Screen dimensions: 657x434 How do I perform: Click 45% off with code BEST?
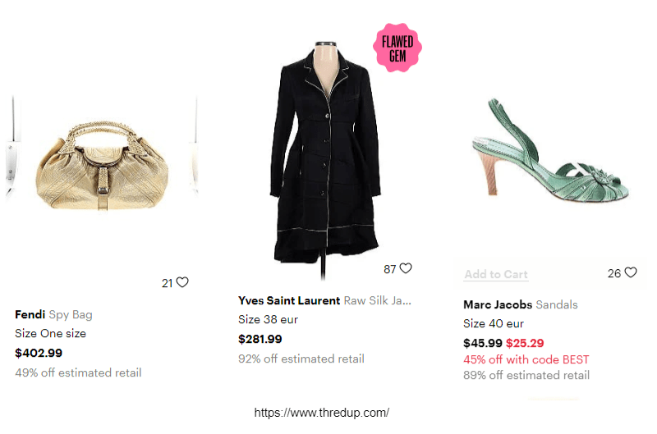526,359
